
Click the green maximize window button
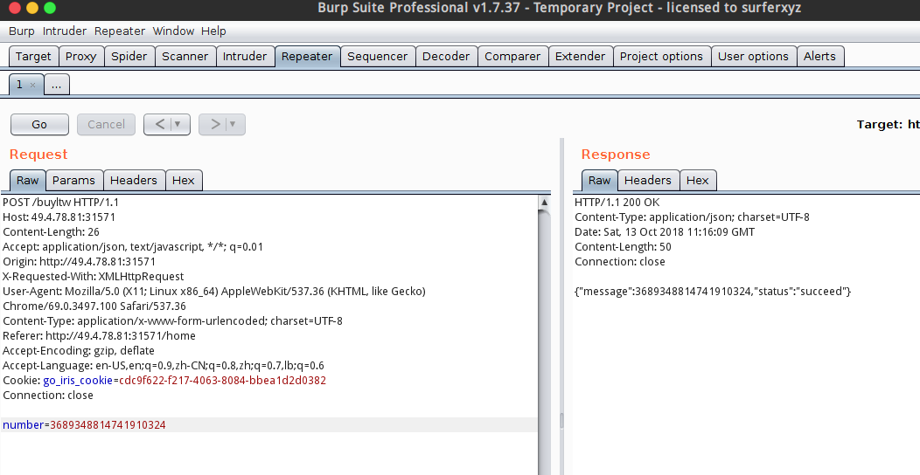(x=50, y=8)
